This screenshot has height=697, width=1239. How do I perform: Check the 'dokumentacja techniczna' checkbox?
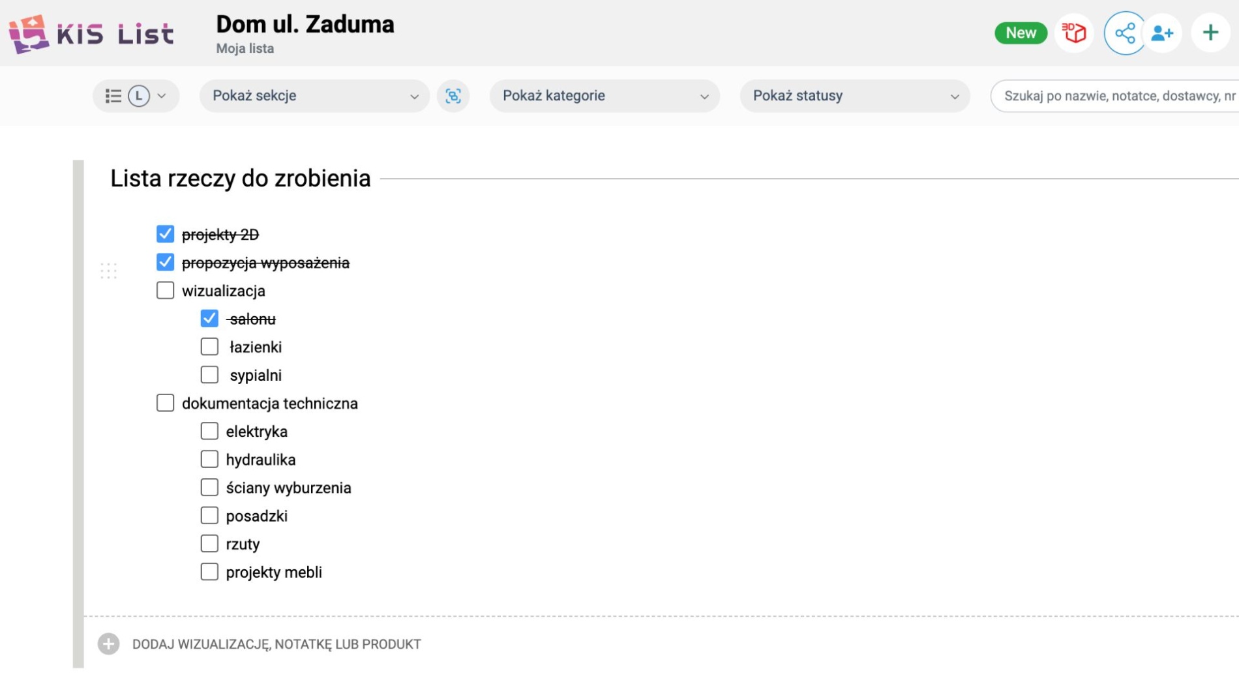(166, 403)
